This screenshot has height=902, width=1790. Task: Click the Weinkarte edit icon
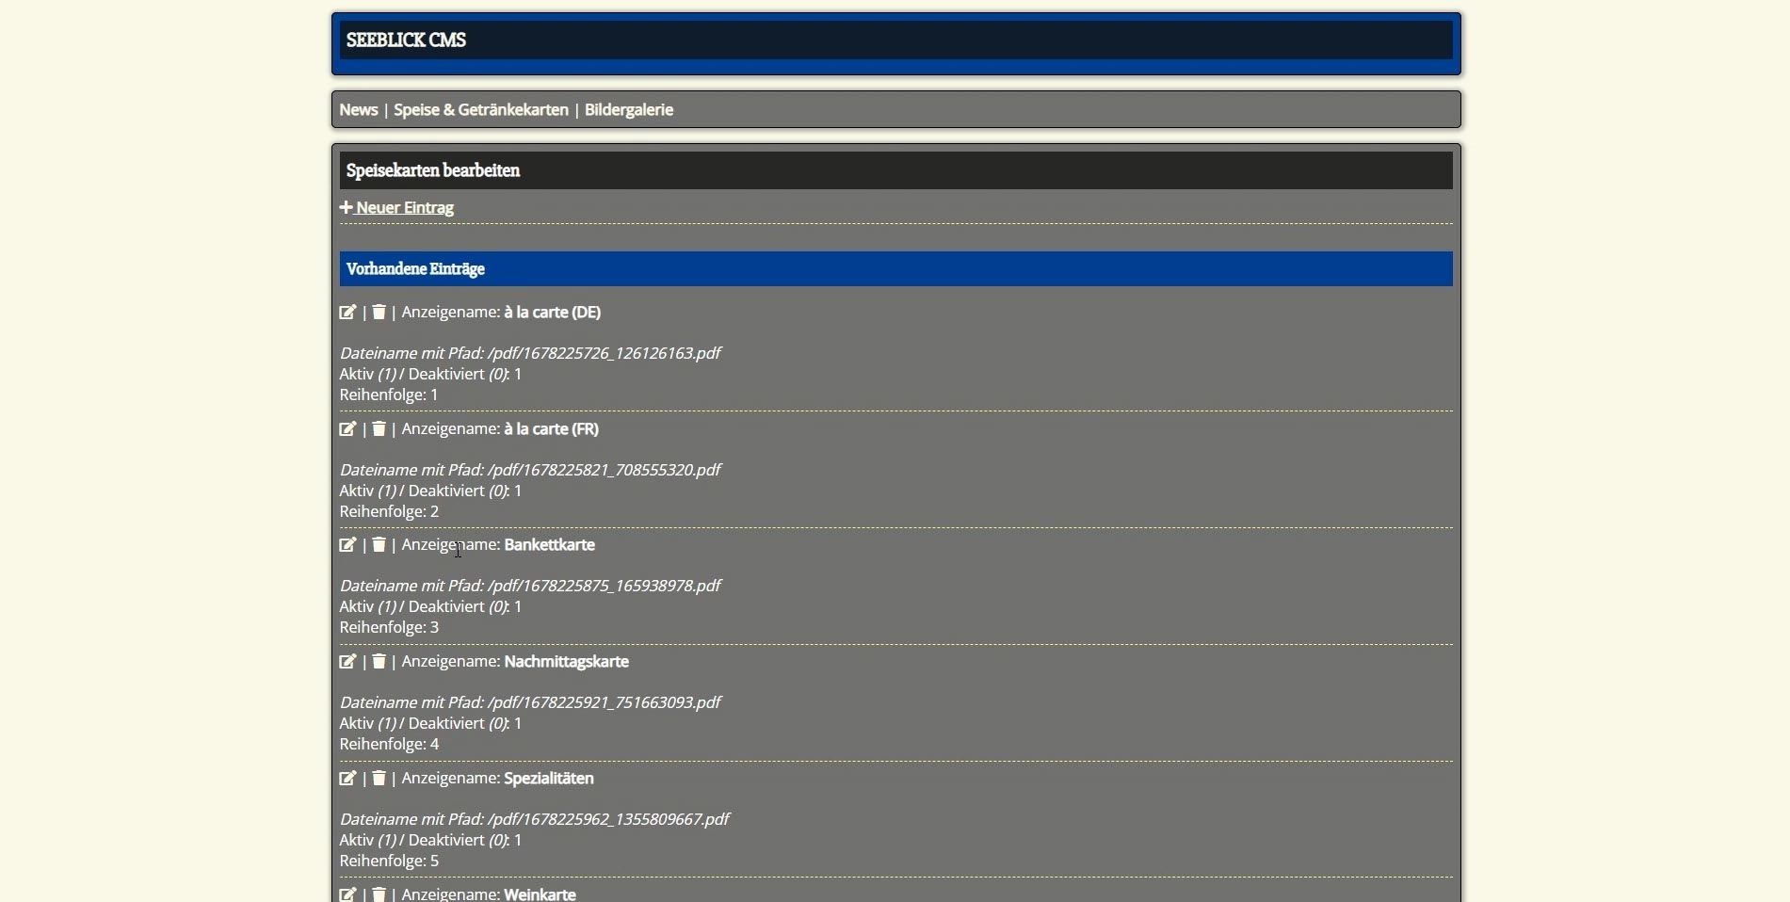347,894
